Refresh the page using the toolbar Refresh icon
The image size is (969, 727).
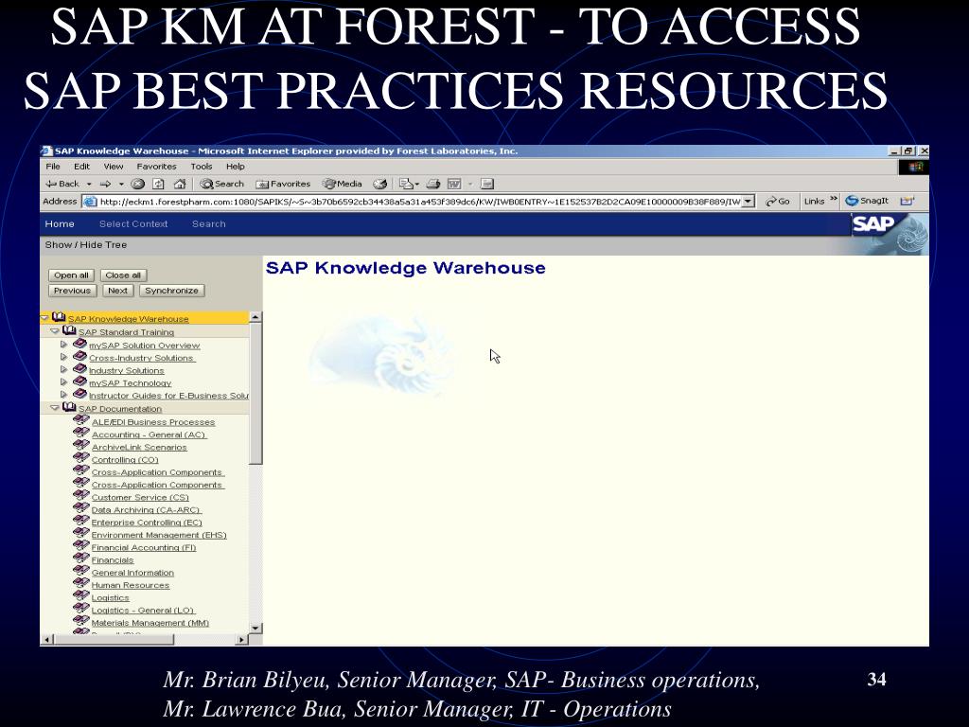(x=158, y=184)
